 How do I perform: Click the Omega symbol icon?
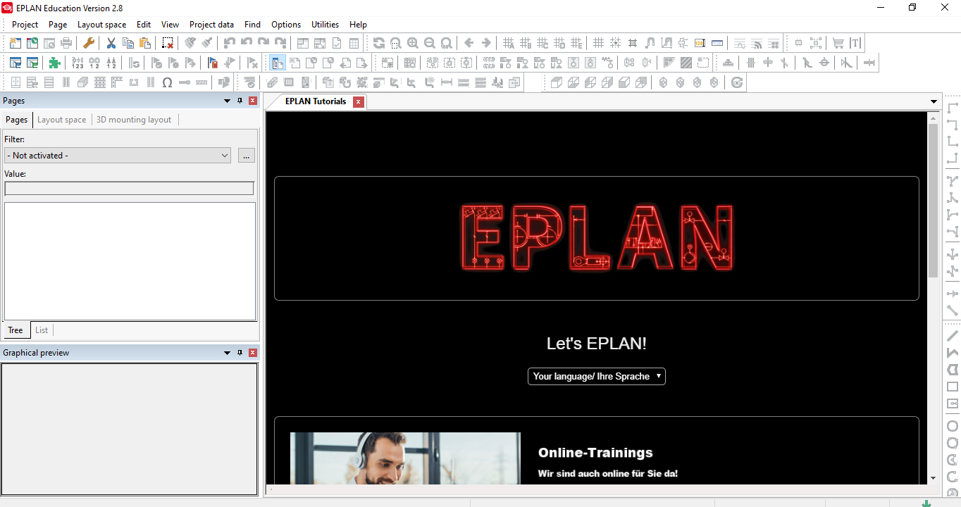click(x=168, y=82)
